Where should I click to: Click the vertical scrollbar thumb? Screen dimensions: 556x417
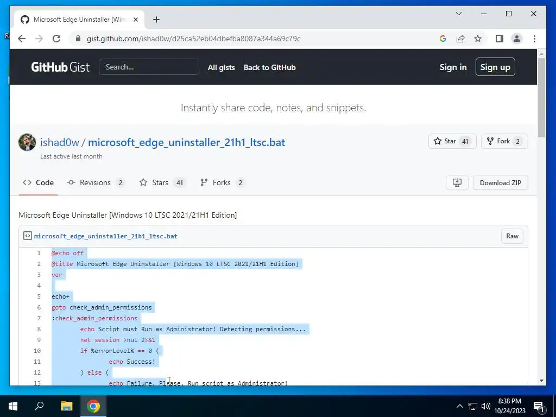click(541, 98)
